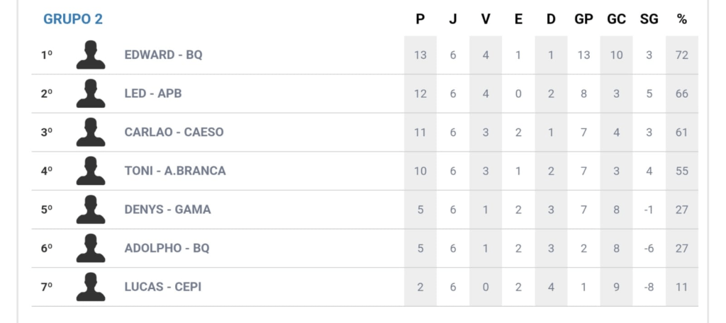Click the % percentage column header

682,19
